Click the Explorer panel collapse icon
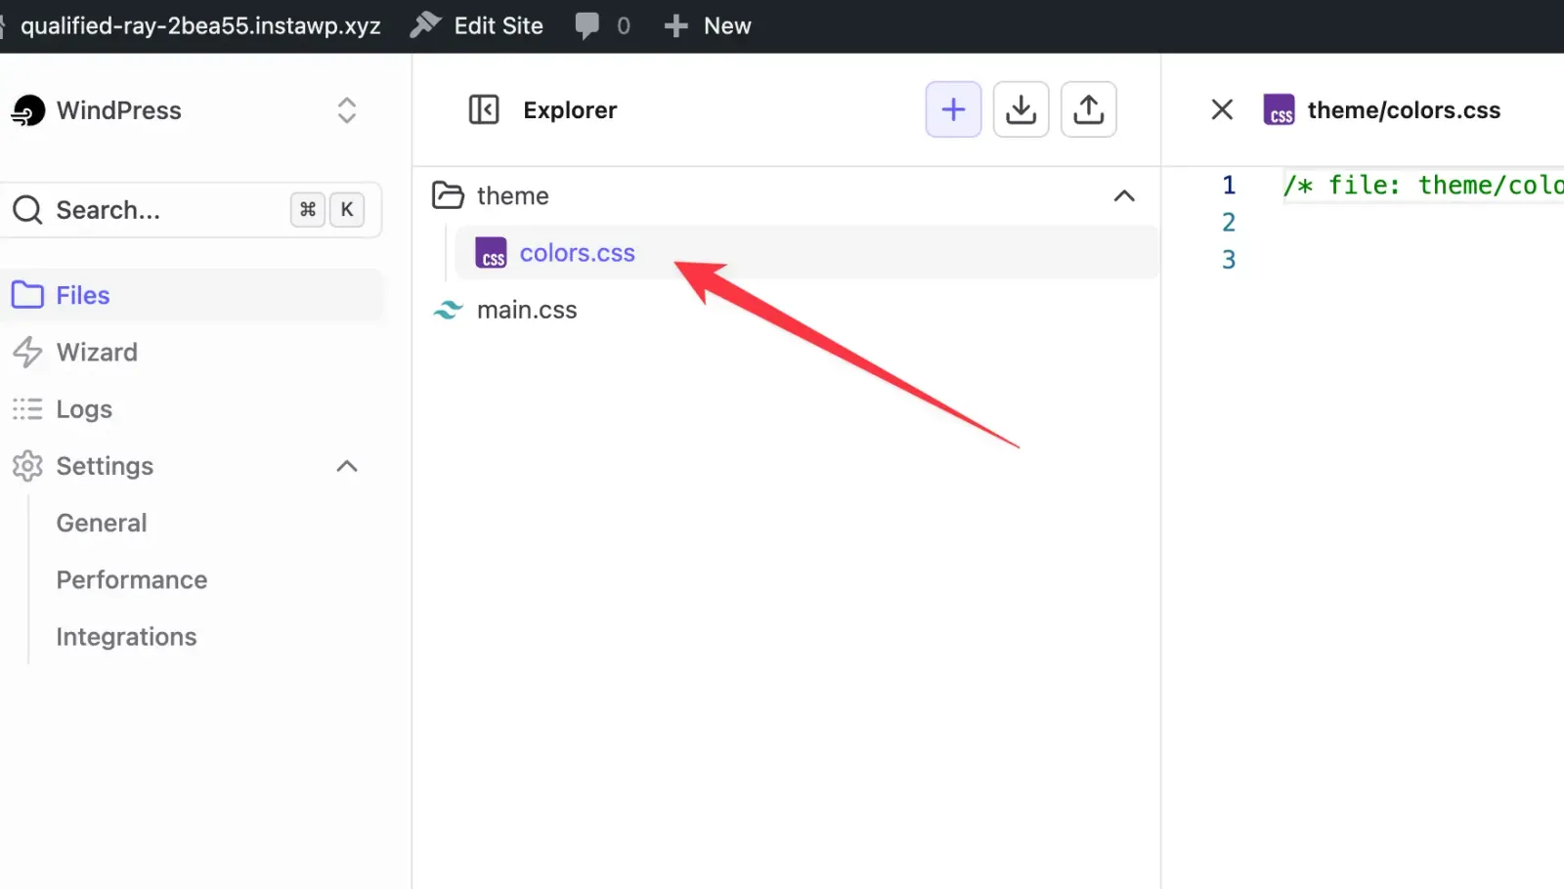1564x889 pixels. [x=483, y=109]
